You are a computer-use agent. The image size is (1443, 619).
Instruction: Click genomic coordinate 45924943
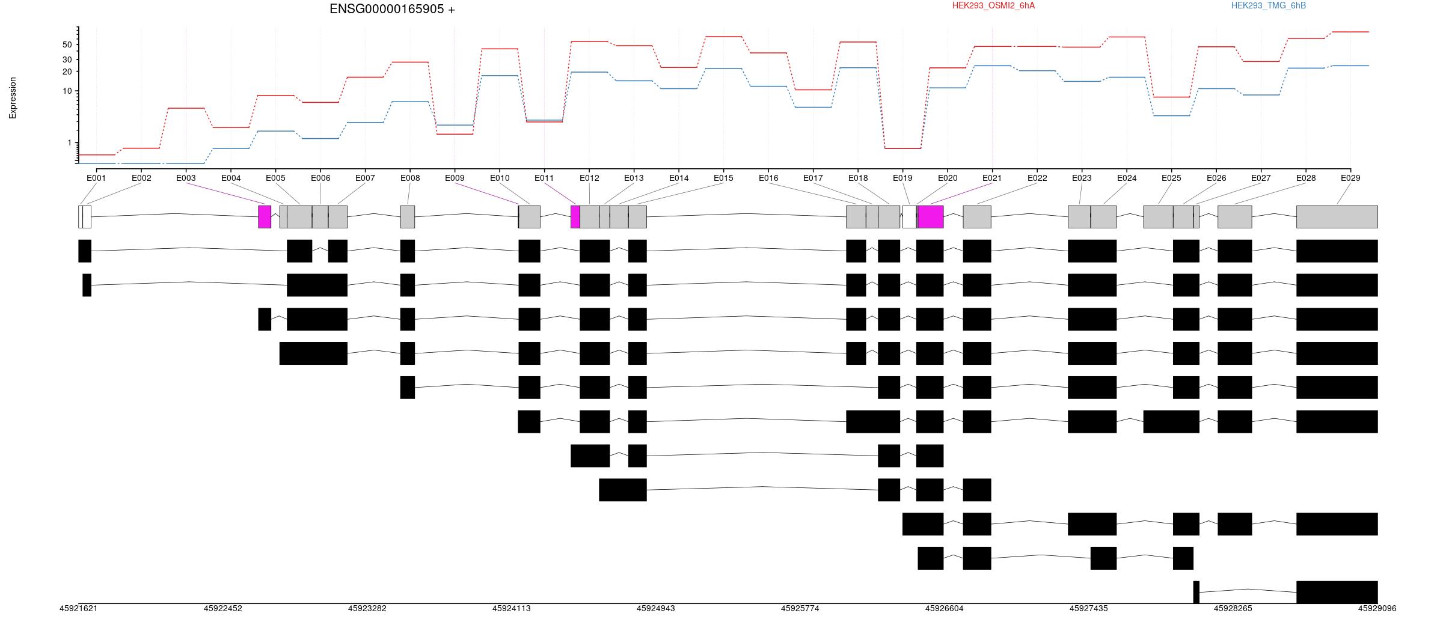click(x=655, y=608)
